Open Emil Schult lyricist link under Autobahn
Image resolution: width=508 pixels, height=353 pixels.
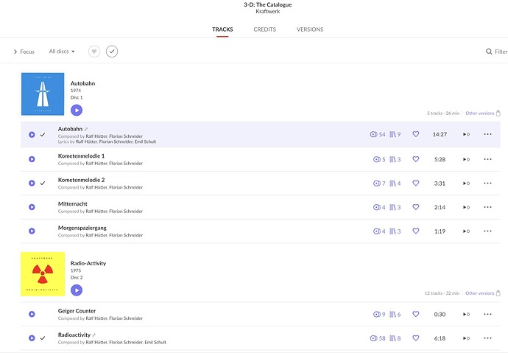coord(145,141)
